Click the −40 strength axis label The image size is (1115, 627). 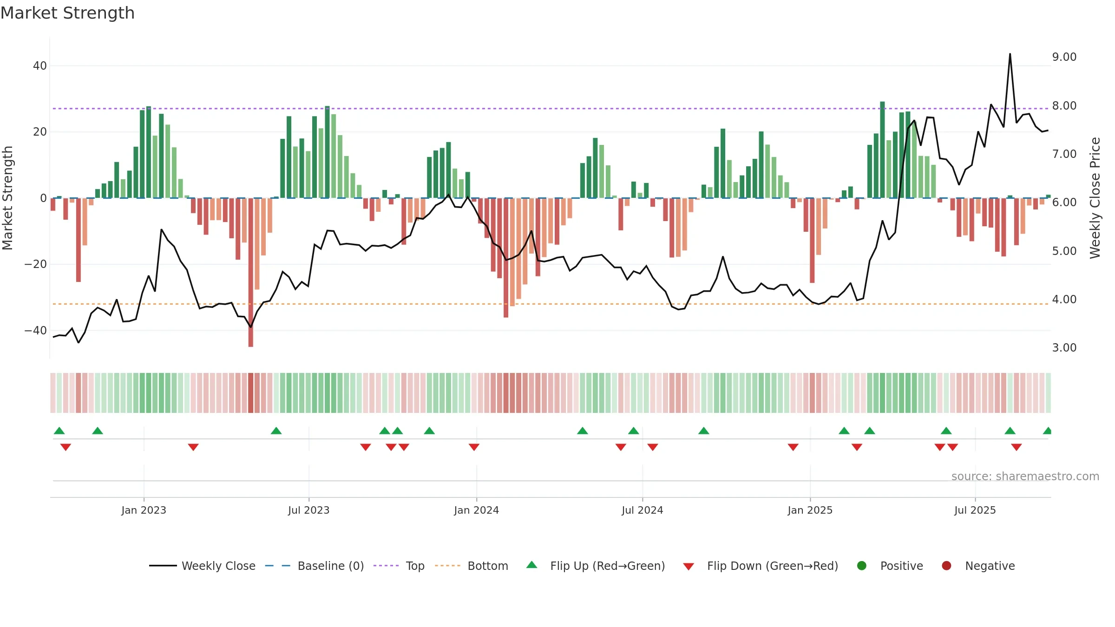click(x=35, y=330)
